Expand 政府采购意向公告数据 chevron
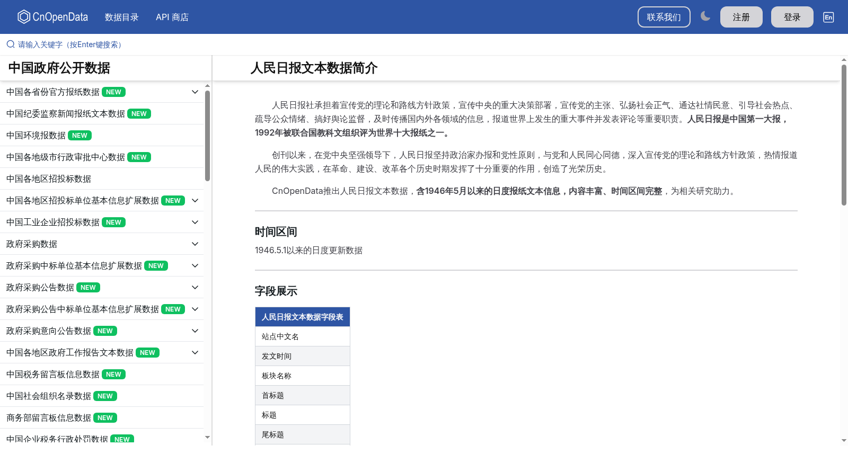 tap(195, 331)
